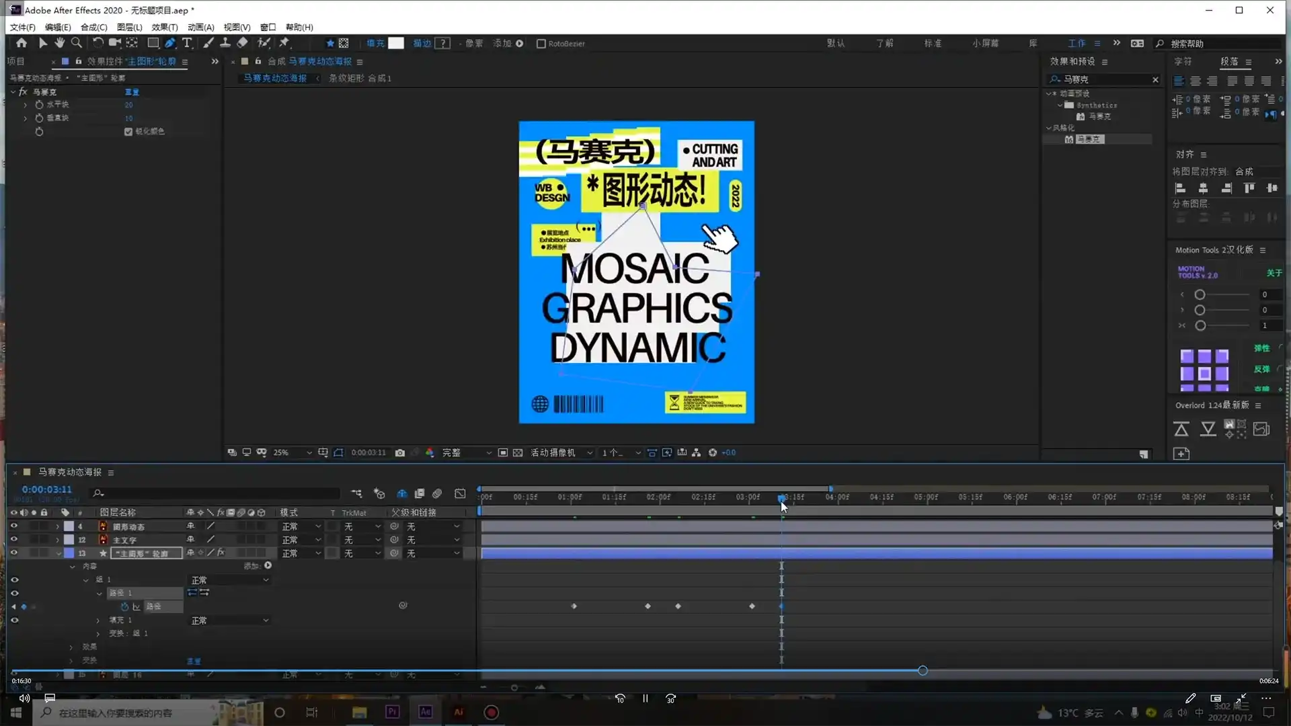Activate the Puppet Pin tool
The height and width of the screenshot is (726, 1291).
(x=284, y=43)
